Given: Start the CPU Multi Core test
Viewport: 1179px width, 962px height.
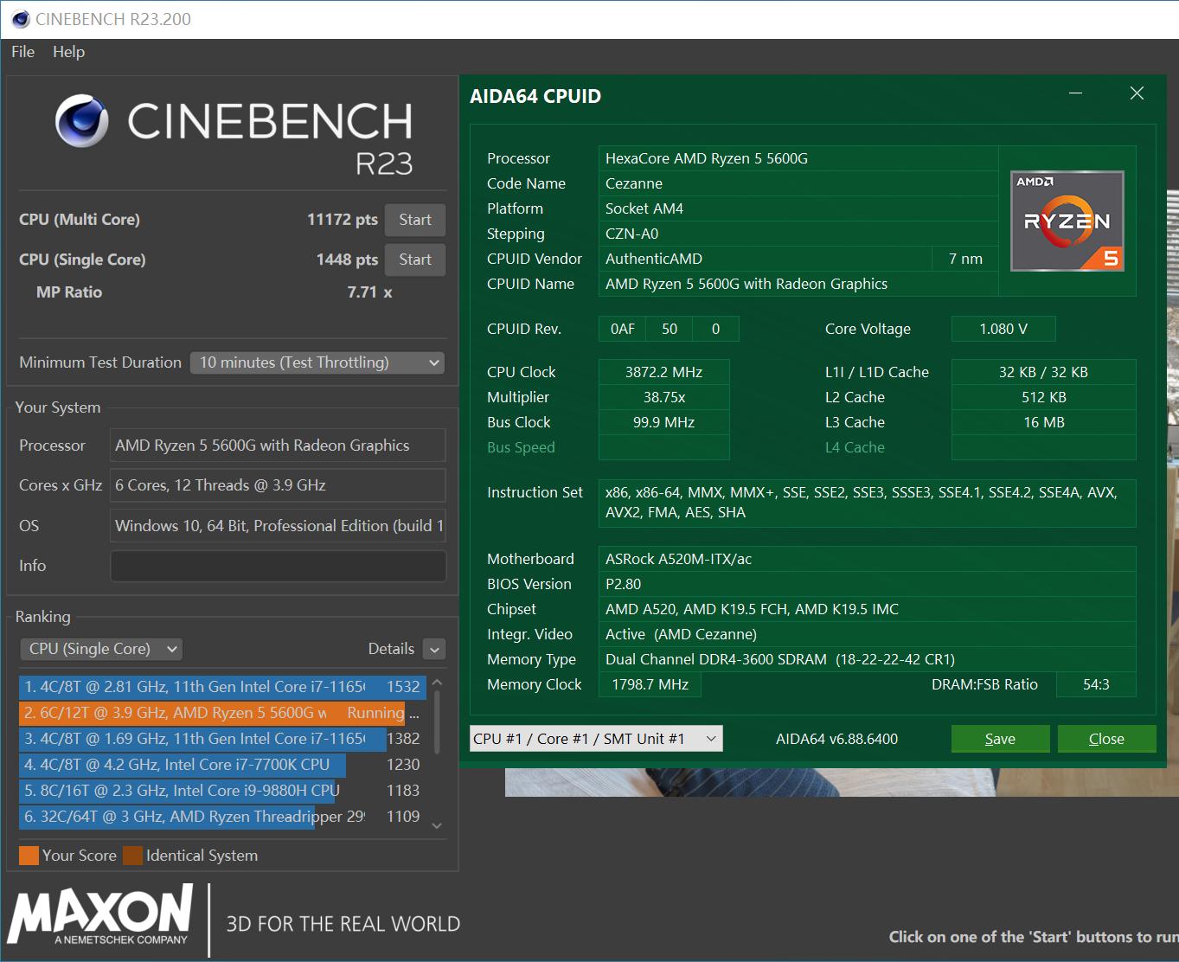Looking at the screenshot, I should coord(415,220).
